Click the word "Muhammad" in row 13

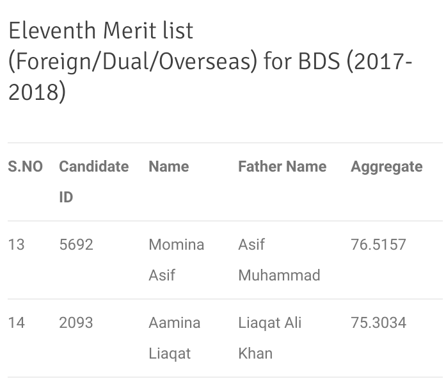pos(279,275)
